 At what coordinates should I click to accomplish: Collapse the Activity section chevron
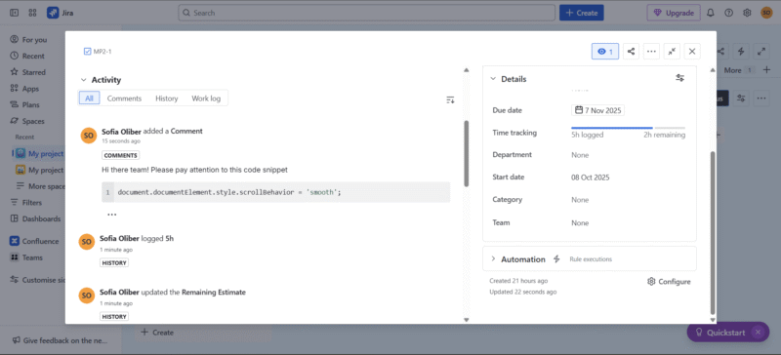click(83, 80)
